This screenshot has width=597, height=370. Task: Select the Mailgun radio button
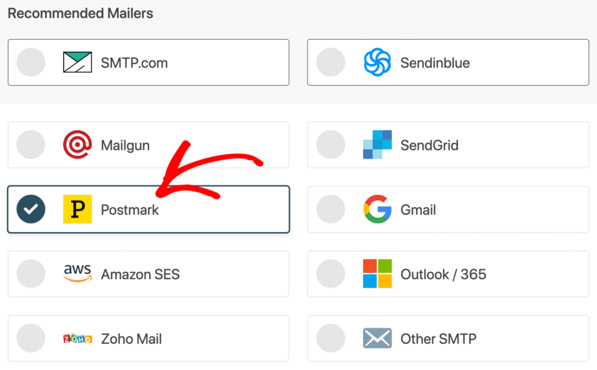30,145
